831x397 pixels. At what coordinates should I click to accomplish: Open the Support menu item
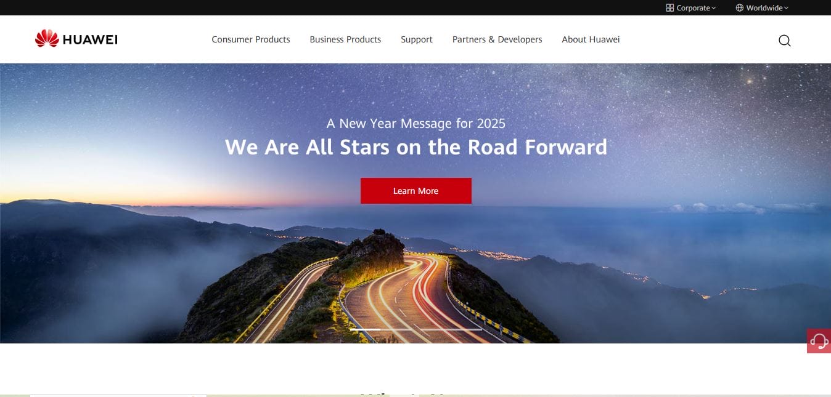(x=417, y=39)
